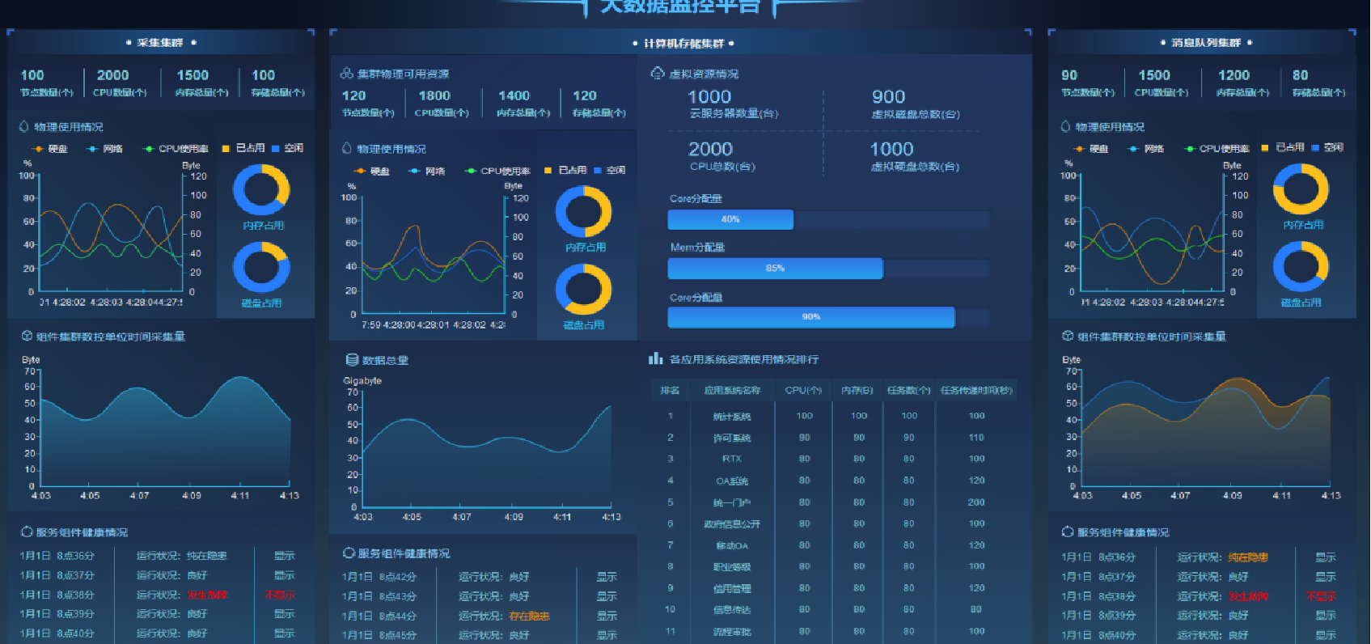Click the 磁盘占用 donut chart in 消息队列集群

click(1301, 268)
